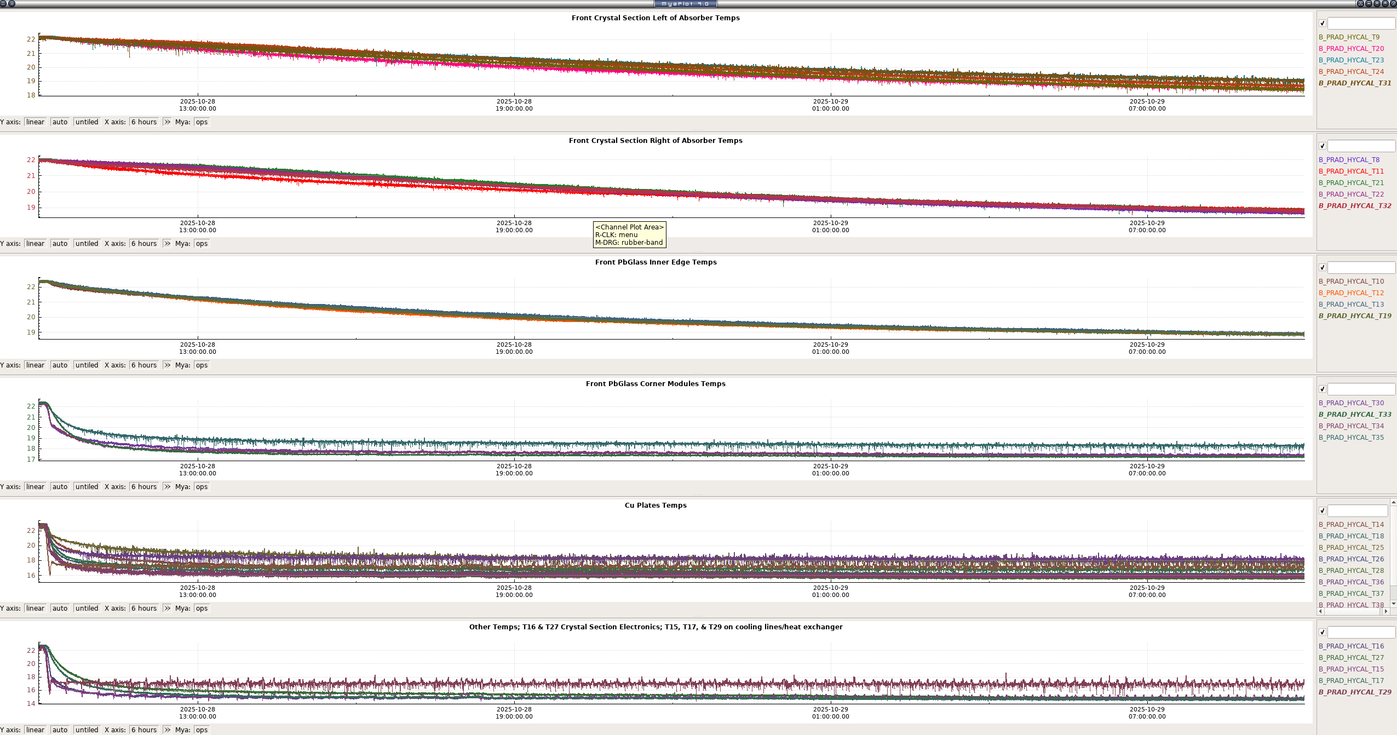Toggle the legend checkbox for the Other Temps panel
The image size is (1397, 735).
[x=1322, y=633]
